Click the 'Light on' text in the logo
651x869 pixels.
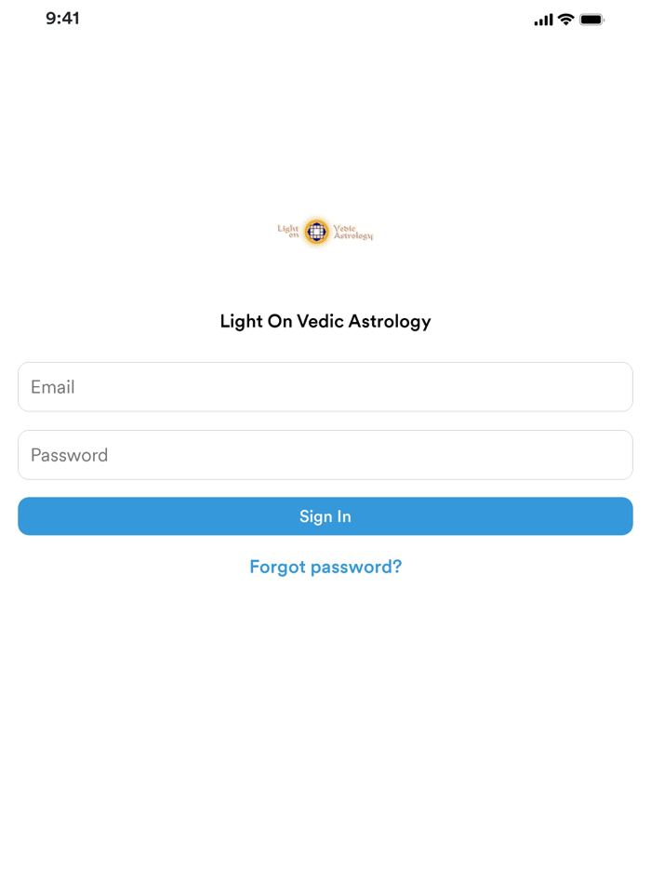288,230
